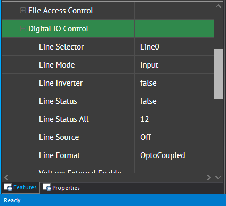
Task: Click the Properties tab icon
Action: pos(47,187)
